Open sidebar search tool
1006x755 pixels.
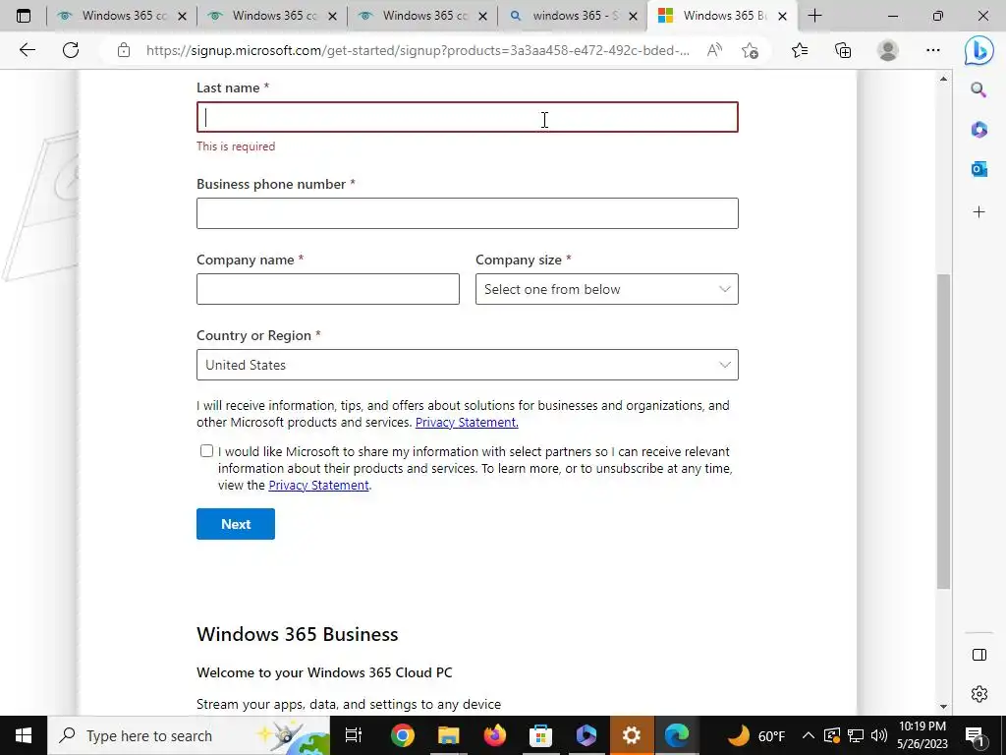[x=978, y=89]
